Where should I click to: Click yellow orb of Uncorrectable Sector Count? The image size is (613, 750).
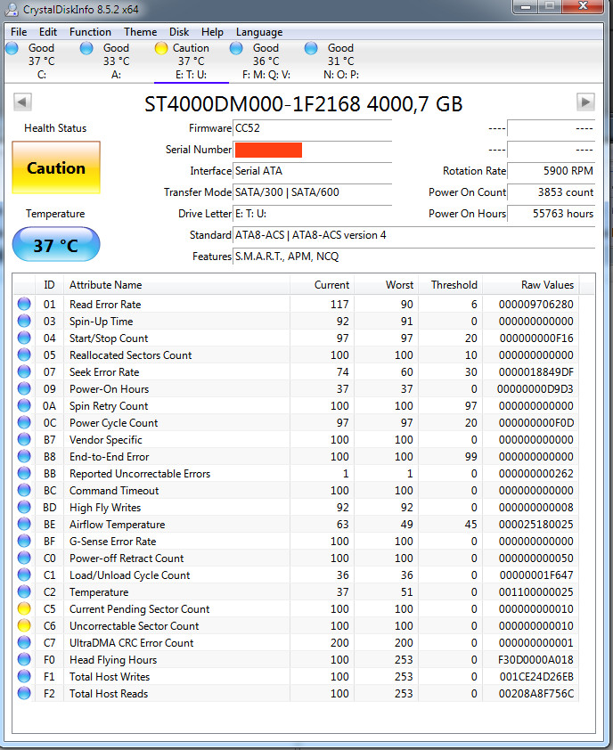pyautogui.click(x=24, y=625)
